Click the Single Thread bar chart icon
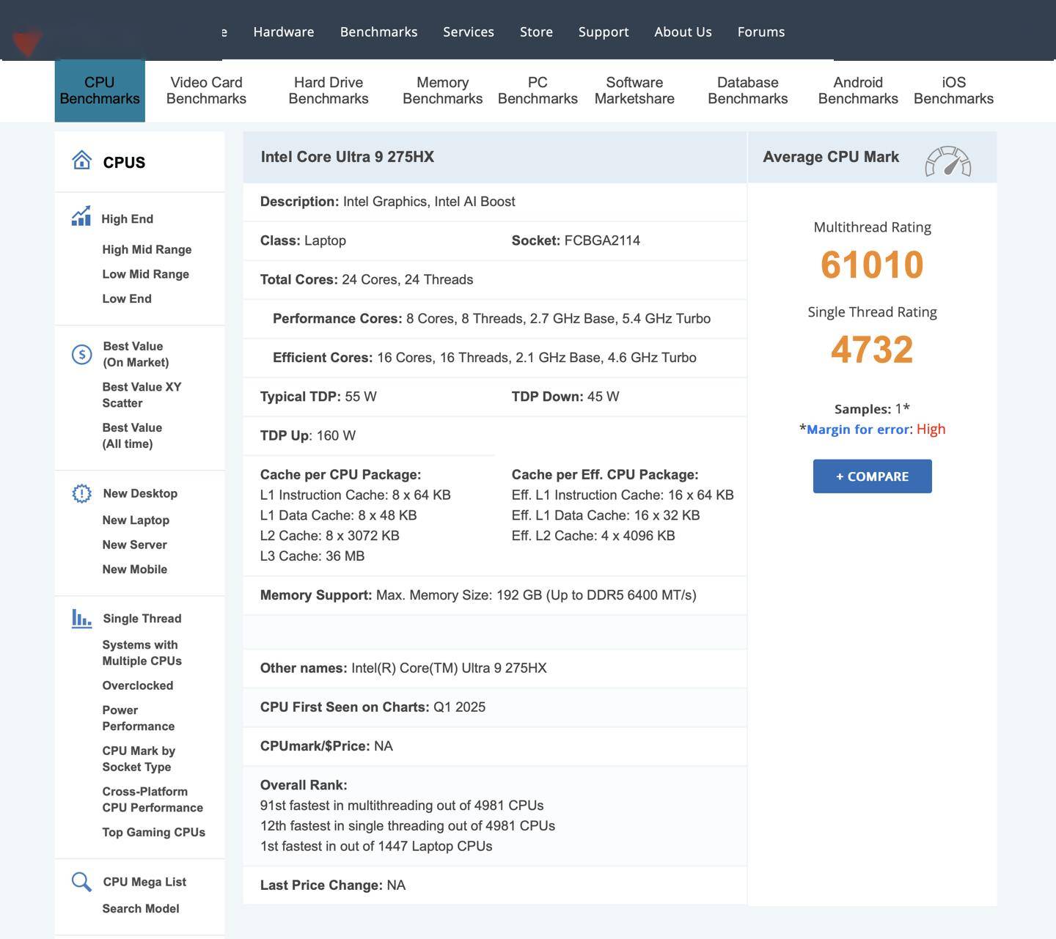 [81, 619]
